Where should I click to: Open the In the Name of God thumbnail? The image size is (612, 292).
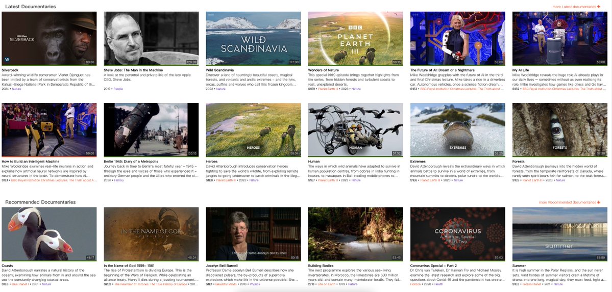(151, 234)
